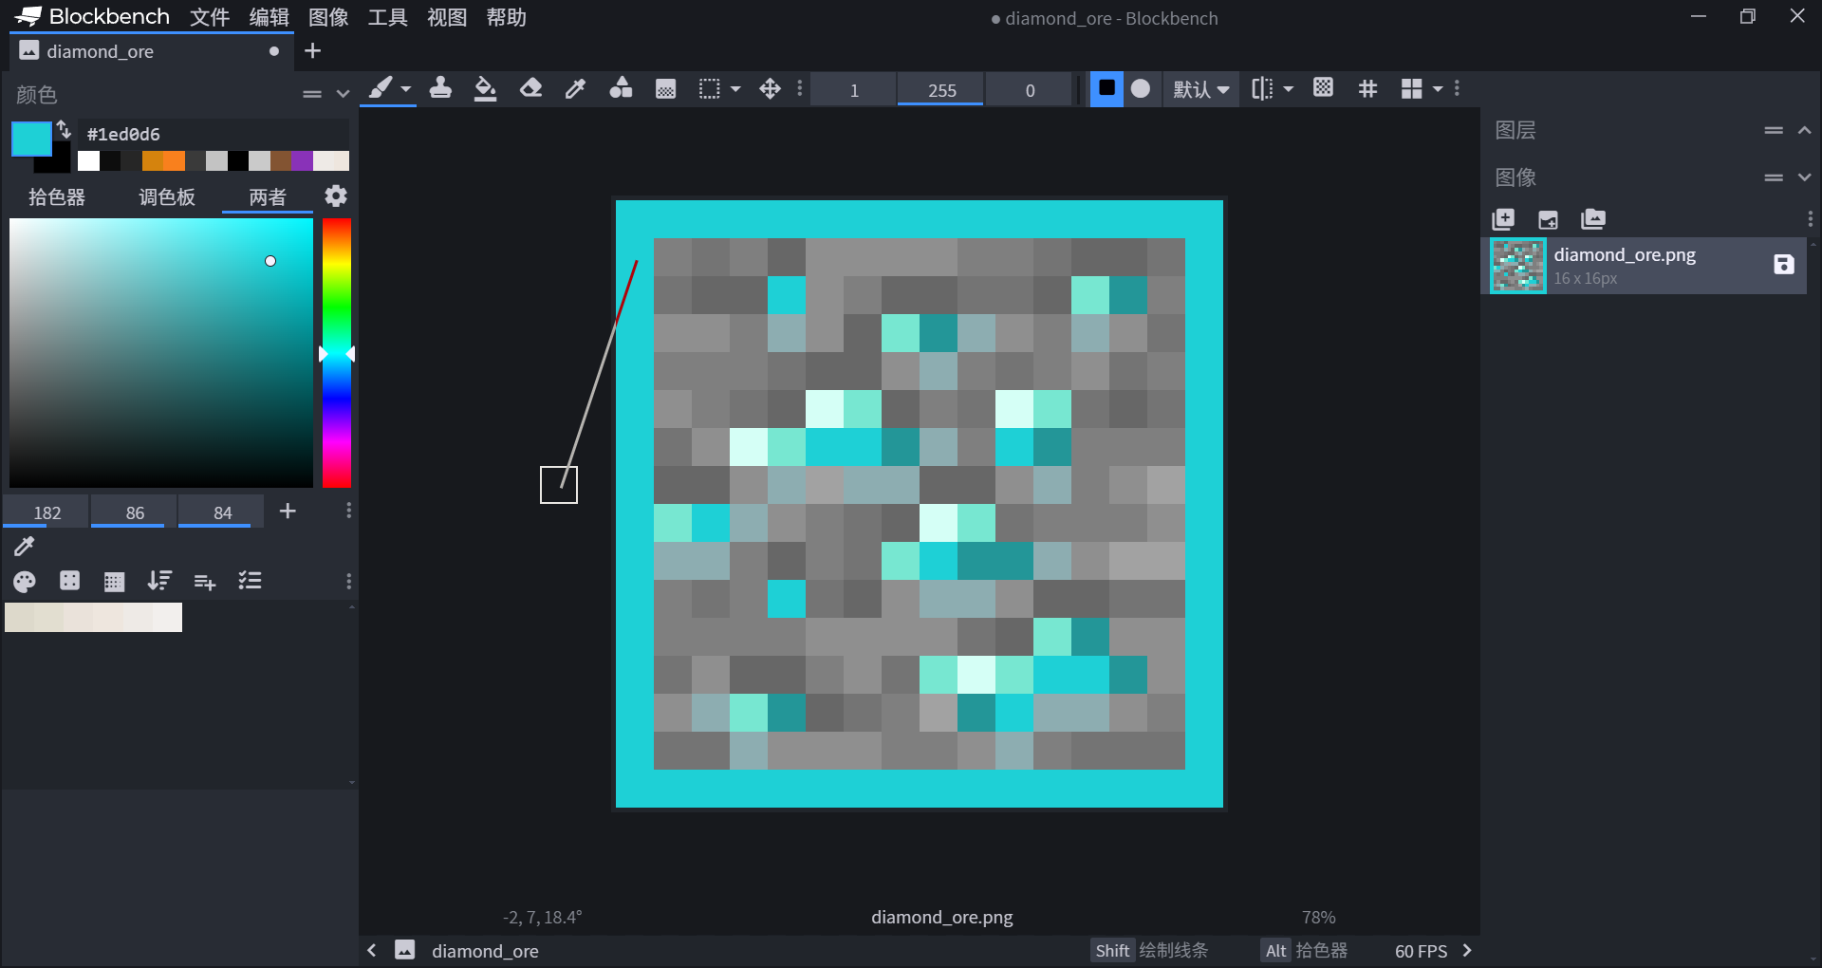Viewport: 1822px width, 968px height.
Task: Open color picker settings gear
Action: 336,195
